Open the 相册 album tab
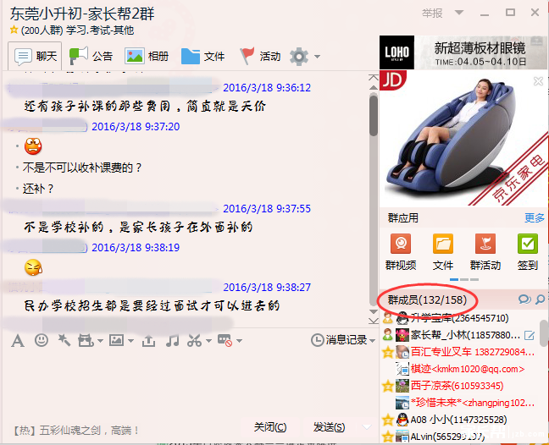 point(147,56)
